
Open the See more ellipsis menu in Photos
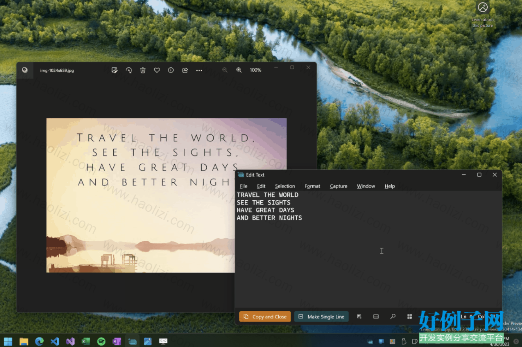pos(199,70)
